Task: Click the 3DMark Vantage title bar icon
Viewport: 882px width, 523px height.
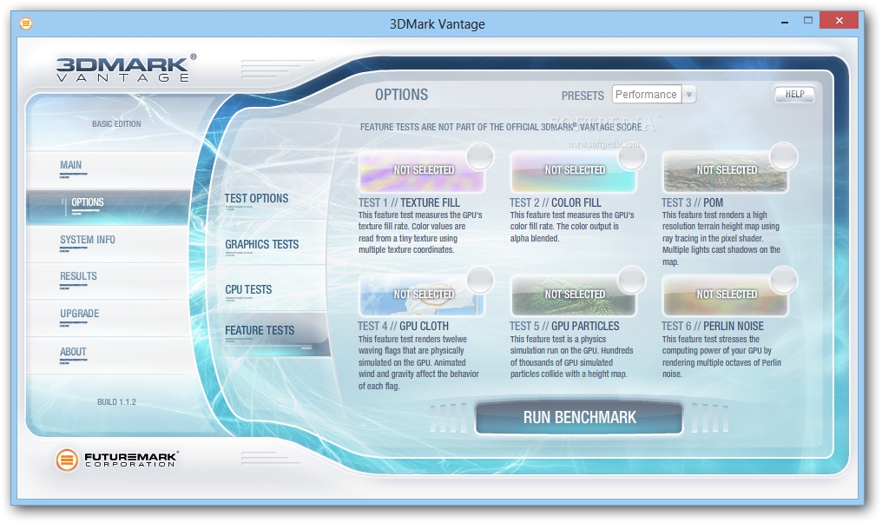Action: tap(26, 23)
